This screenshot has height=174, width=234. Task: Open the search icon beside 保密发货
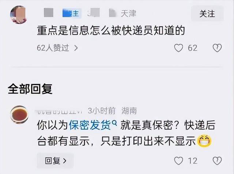114,123
